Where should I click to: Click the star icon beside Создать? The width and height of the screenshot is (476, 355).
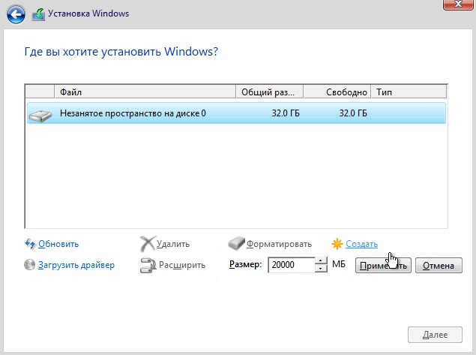pos(337,244)
